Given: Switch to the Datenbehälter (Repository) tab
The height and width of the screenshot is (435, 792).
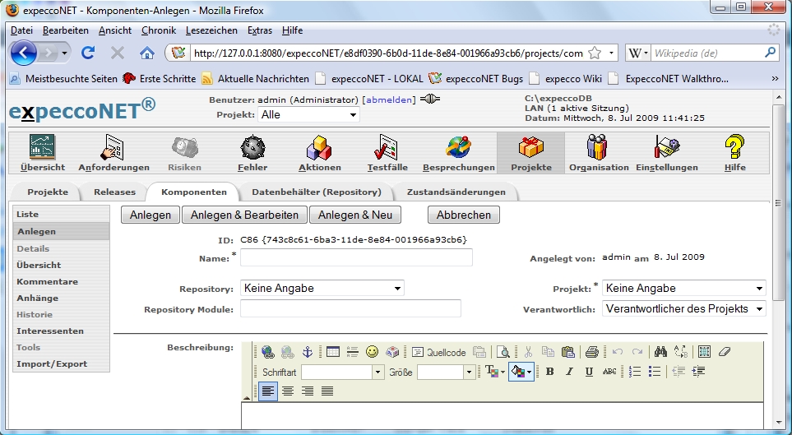Looking at the screenshot, I should [317, 192].
